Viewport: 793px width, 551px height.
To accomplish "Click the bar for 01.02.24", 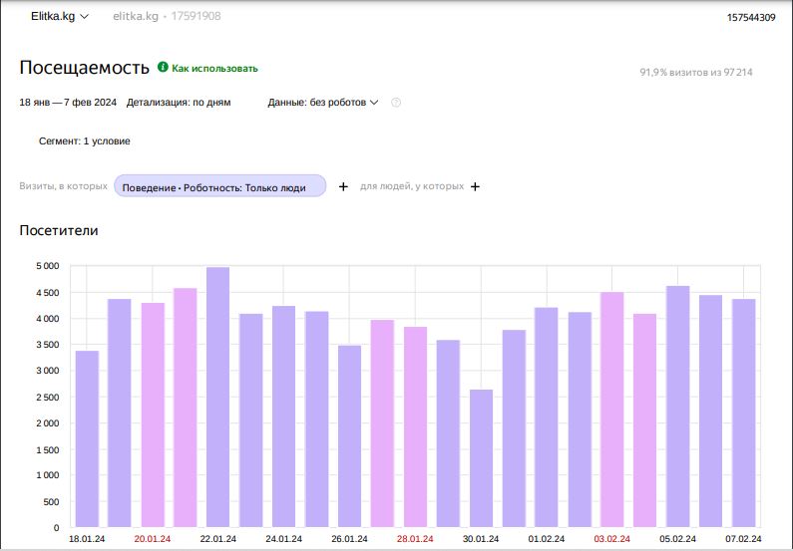I will click(547, 417).
